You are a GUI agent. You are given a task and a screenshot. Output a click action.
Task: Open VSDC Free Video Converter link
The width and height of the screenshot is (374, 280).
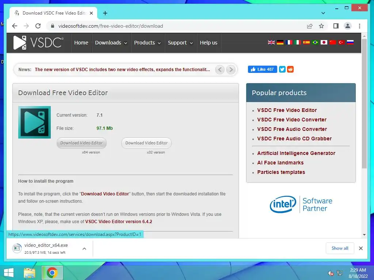tap(292, 120)
